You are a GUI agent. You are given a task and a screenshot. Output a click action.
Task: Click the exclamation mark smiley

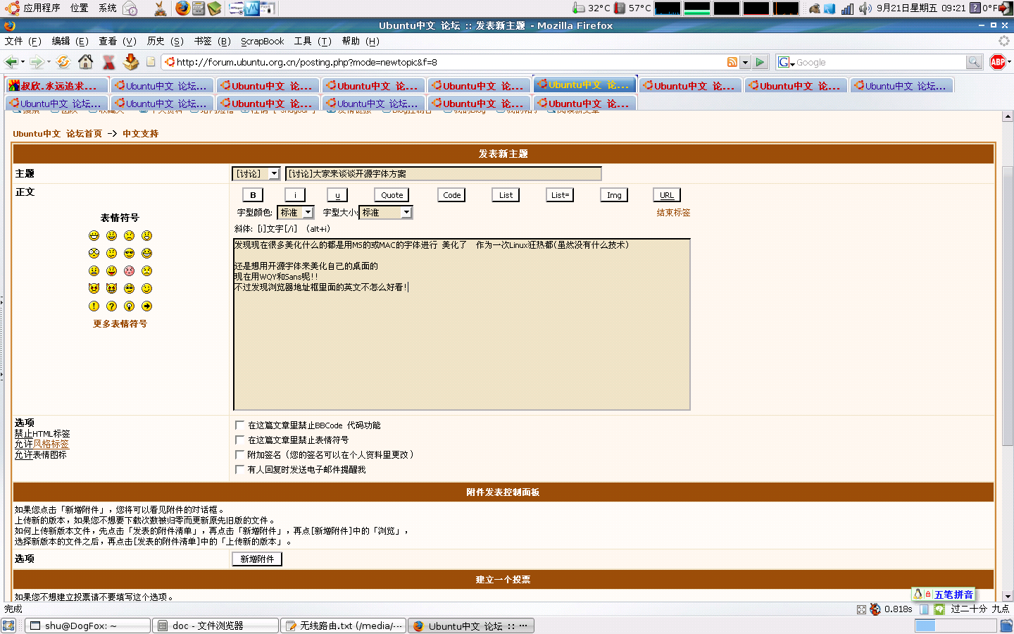pos(94,306)
